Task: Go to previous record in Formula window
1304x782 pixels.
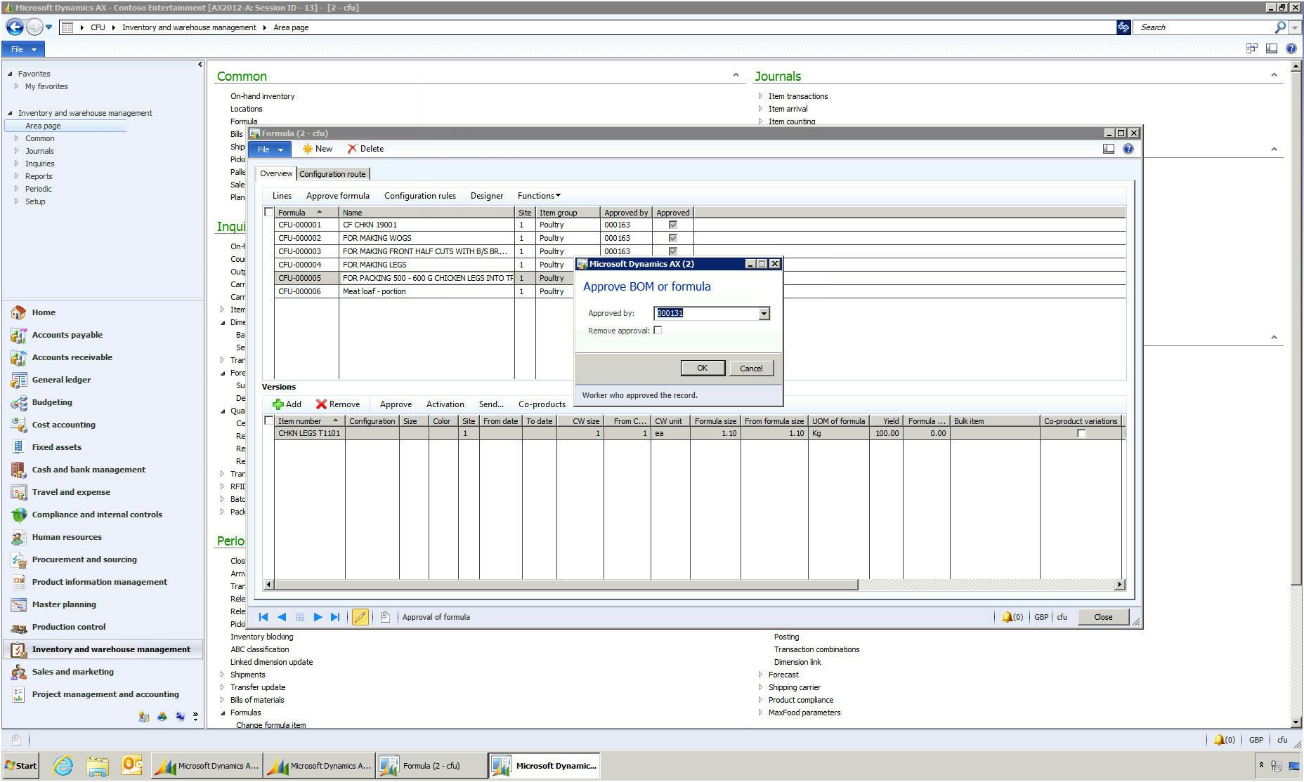Action: coord(282,617)
